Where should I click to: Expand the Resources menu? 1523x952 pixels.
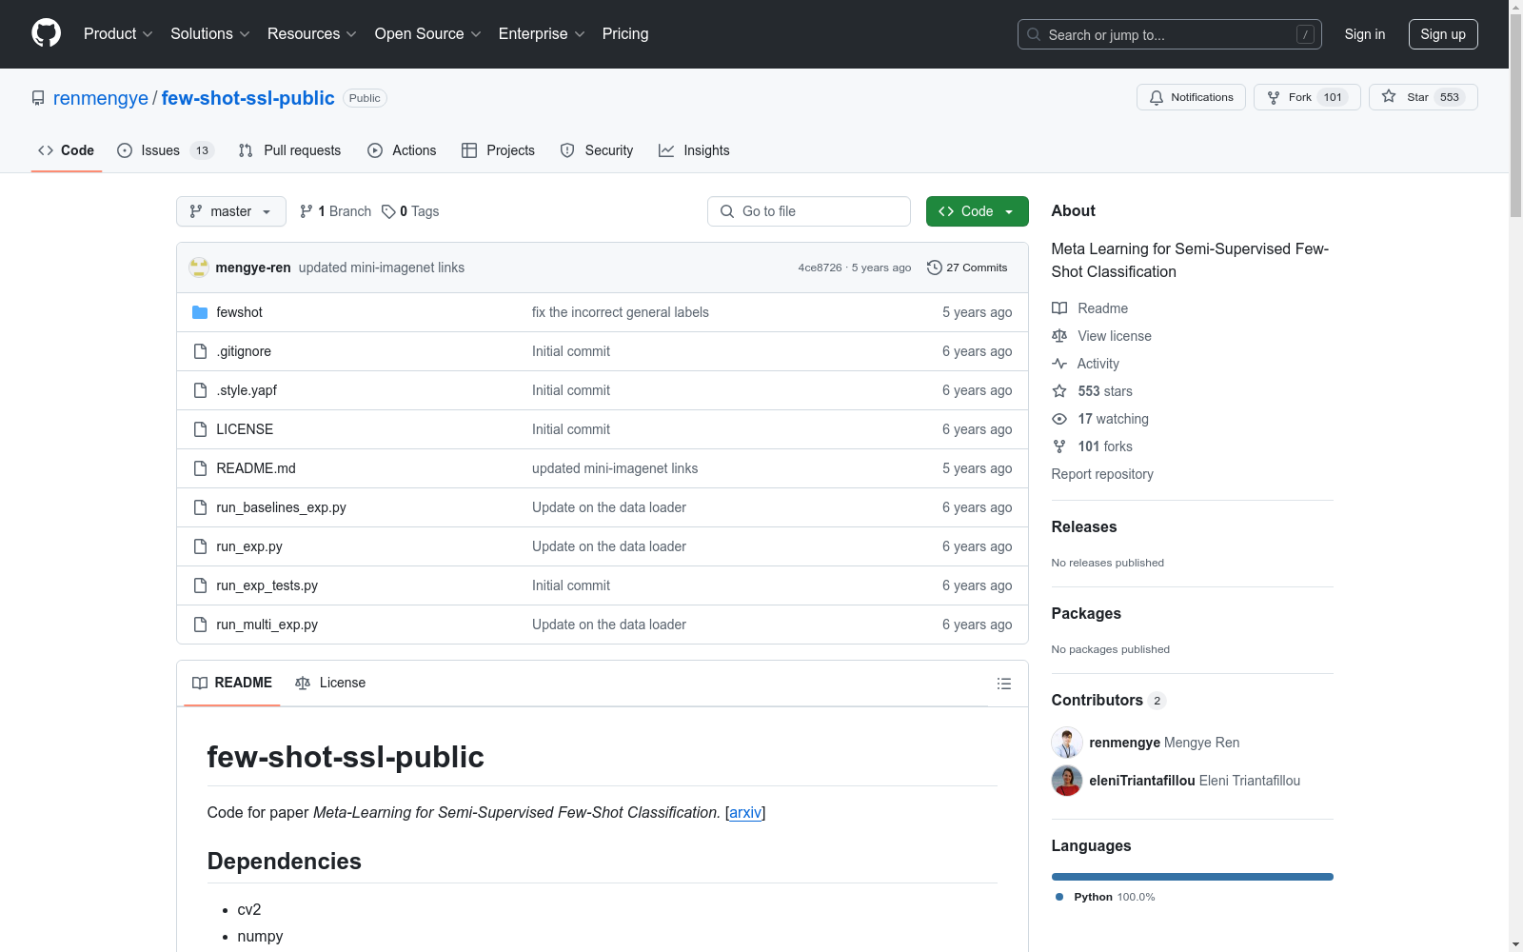pyautogui.click(x=312, y=34)
